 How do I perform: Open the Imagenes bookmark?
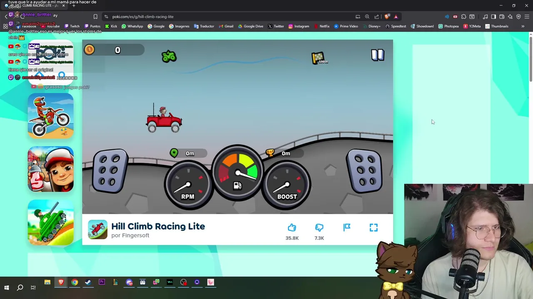point(179,26)
